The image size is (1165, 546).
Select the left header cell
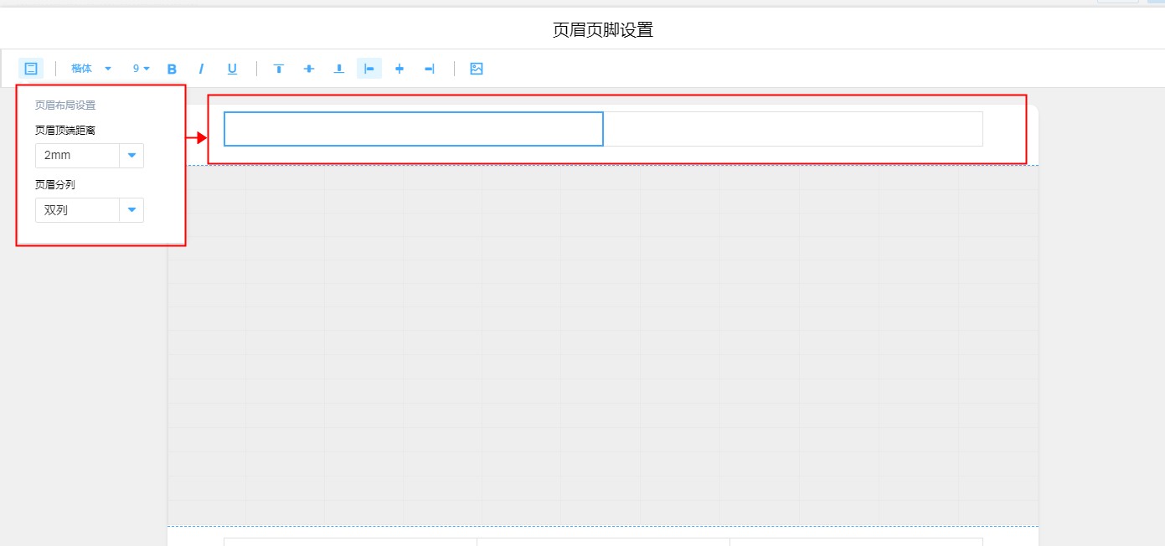[x=413, y=129]
